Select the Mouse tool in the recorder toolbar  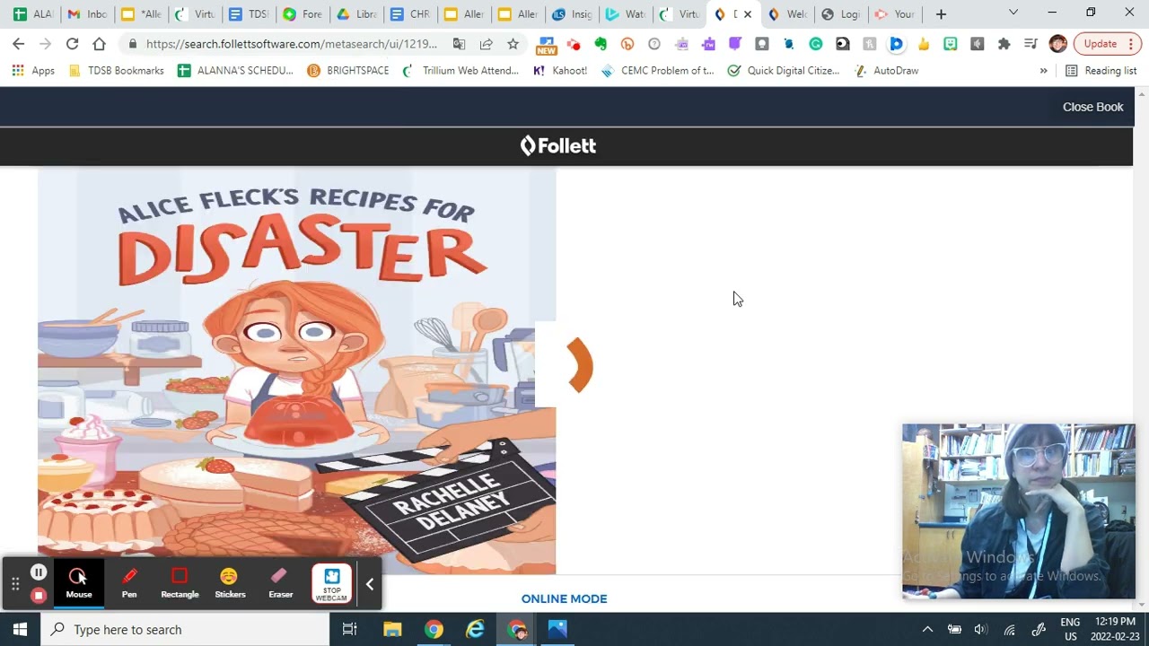click(79, 582)
